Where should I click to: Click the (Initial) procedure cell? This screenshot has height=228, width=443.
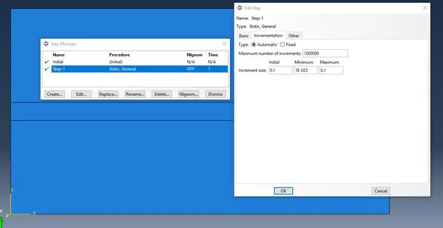pyautogui.click(x=116, y=62)
